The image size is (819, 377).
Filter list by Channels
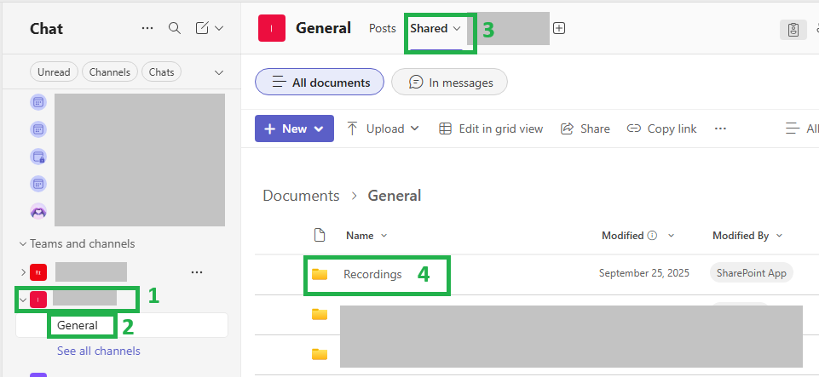110,72
